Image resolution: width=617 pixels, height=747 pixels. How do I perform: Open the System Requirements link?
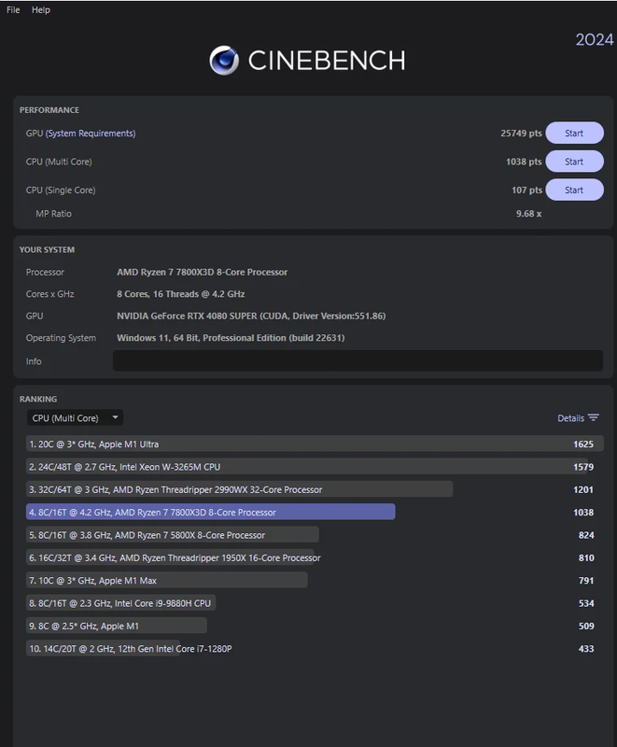click(x=91, y=134)
